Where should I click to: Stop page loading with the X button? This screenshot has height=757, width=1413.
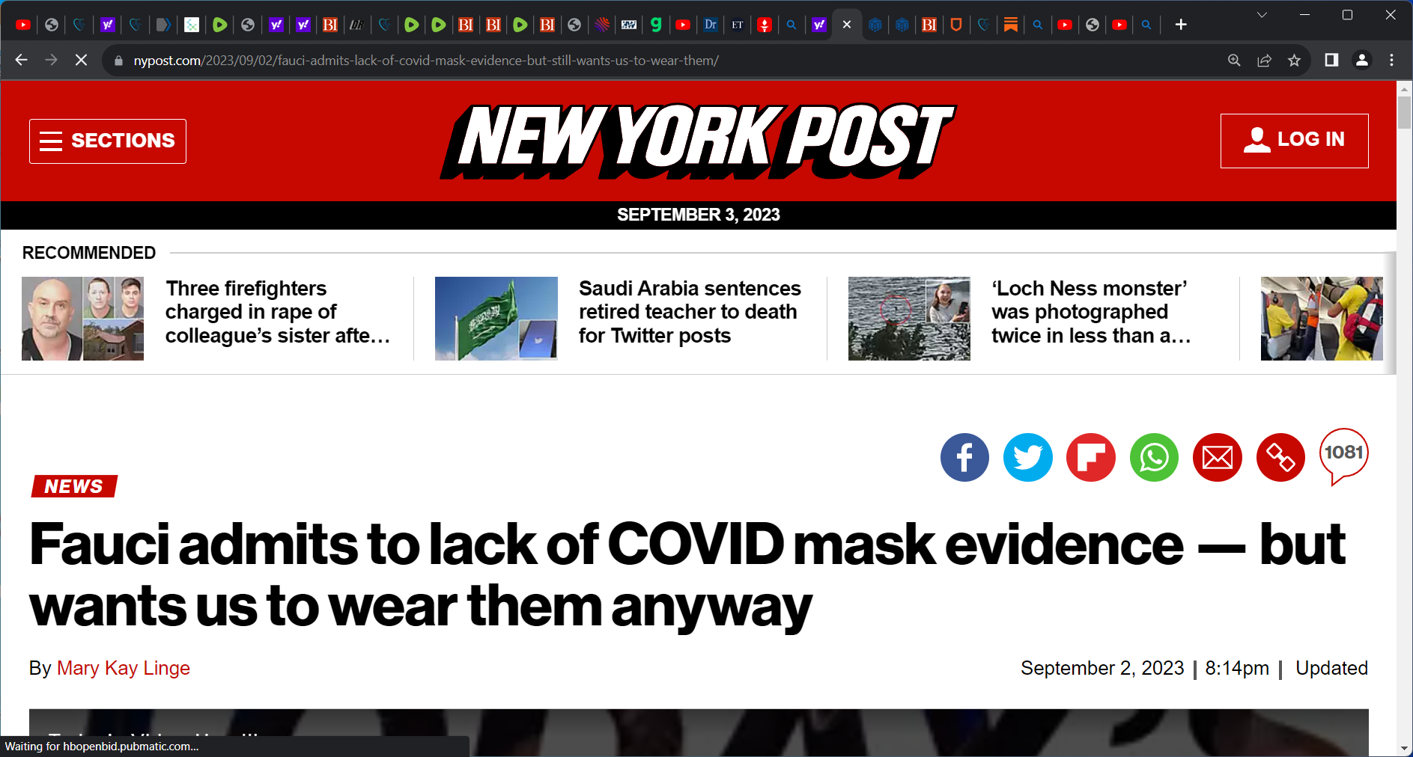pos(81,60)
